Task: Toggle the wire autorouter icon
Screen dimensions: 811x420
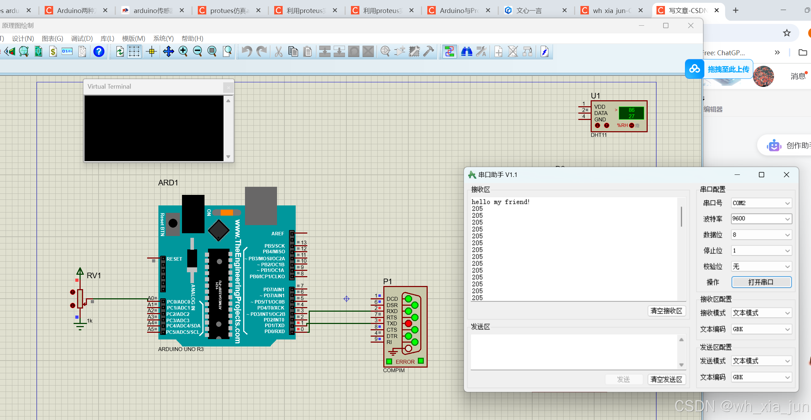Action: 449,52
